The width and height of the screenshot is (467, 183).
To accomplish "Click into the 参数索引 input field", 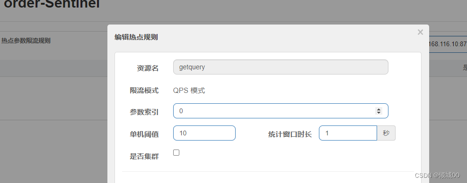I will (281, 111).
